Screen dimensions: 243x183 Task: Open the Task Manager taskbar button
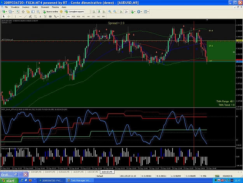point(79,181)
